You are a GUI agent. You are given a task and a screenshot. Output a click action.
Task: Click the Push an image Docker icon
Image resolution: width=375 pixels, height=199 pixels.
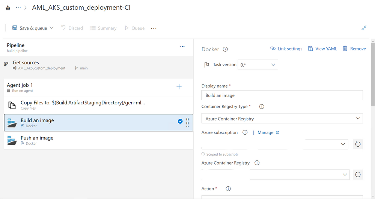pos(12,140)
